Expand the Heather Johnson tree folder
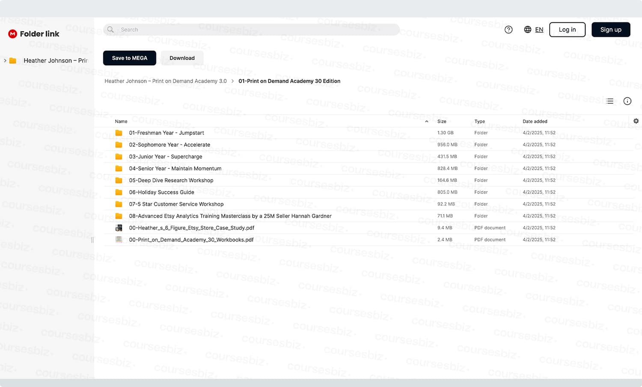The width and height of the screenshot is (642, 387). pos(5,60)
